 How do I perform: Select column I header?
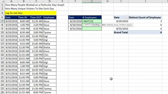click(x=121, y=1)
